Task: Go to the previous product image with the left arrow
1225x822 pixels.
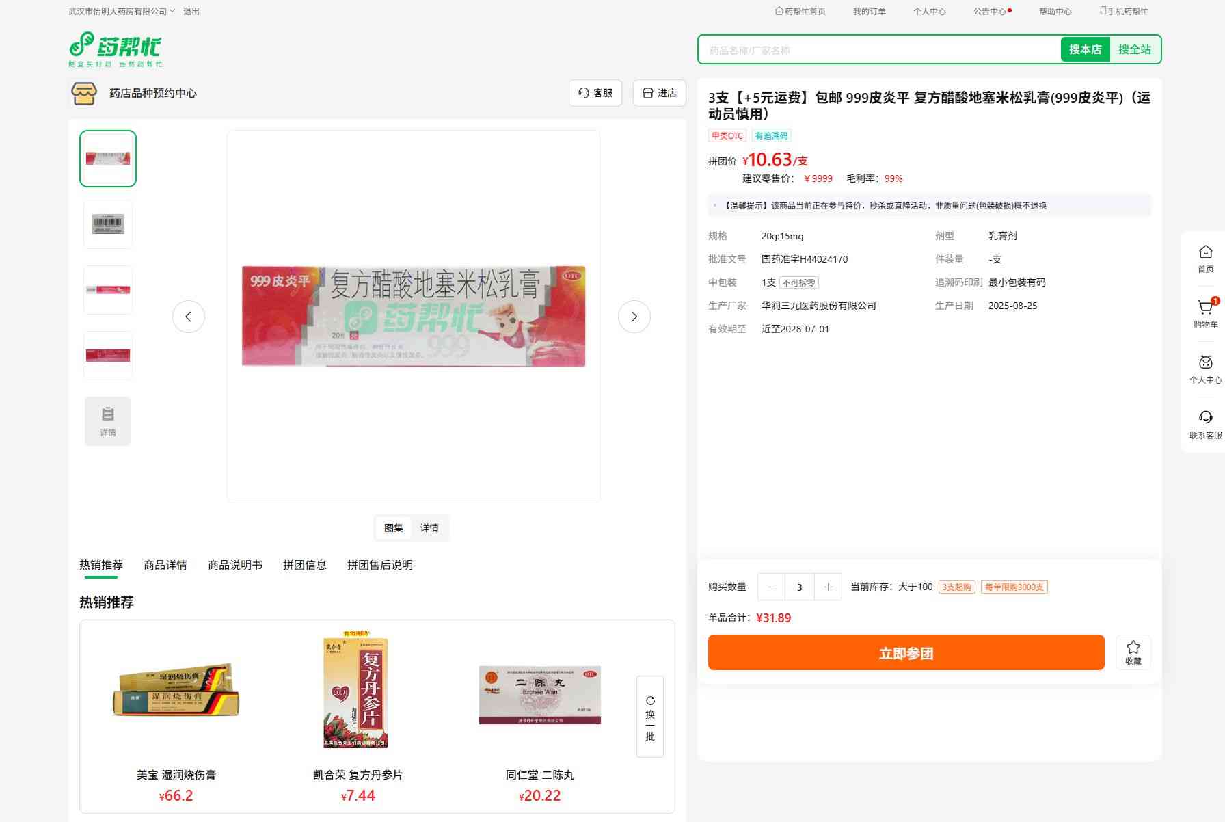Action: [189, 317]
